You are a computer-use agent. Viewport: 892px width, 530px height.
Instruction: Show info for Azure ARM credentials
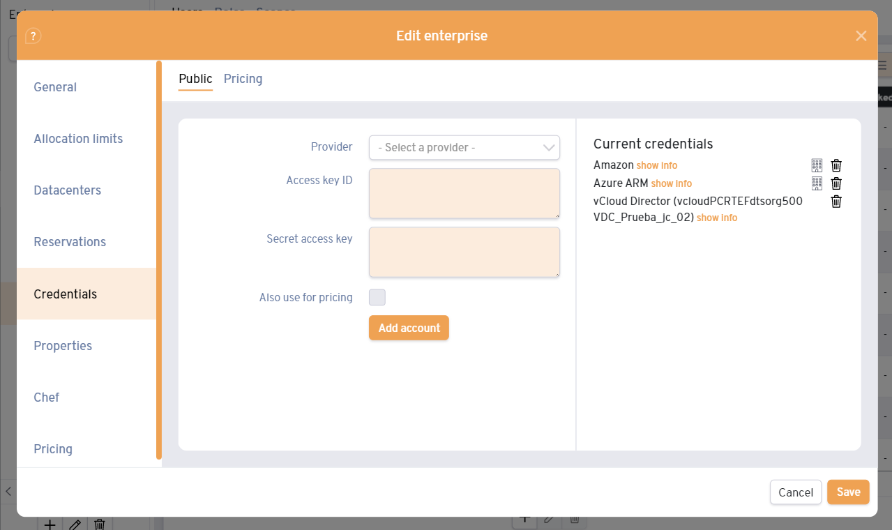672,183
